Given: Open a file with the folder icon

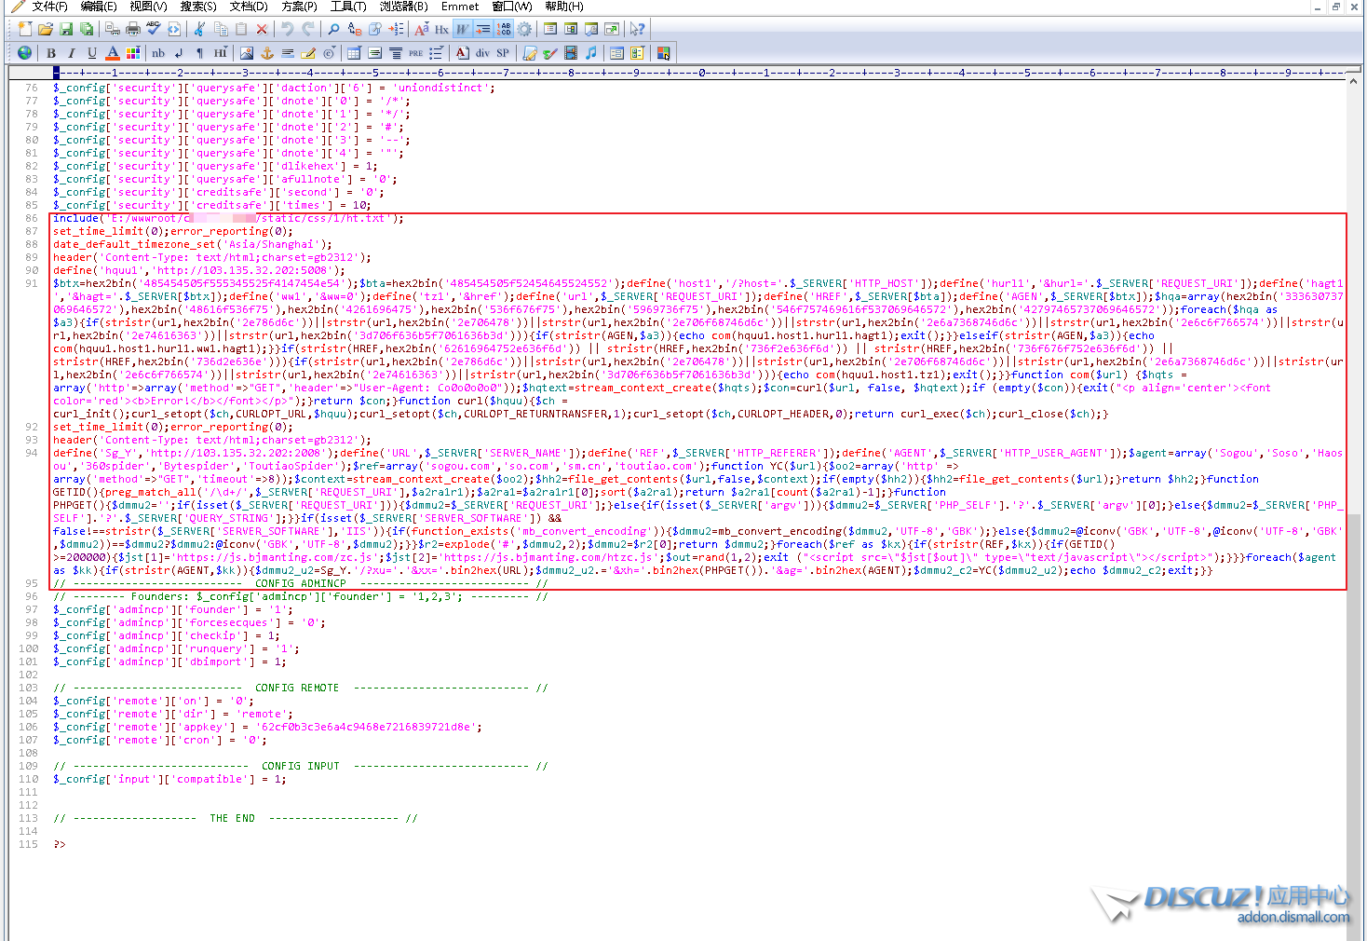Looking at the screenshot, I should point(46,29).
